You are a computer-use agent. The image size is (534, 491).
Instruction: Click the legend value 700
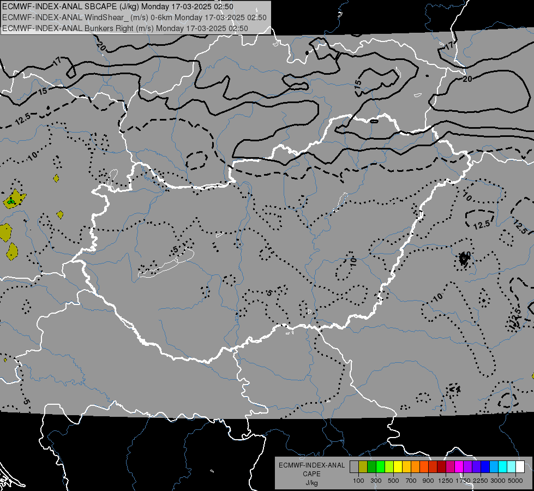point(411,481)
